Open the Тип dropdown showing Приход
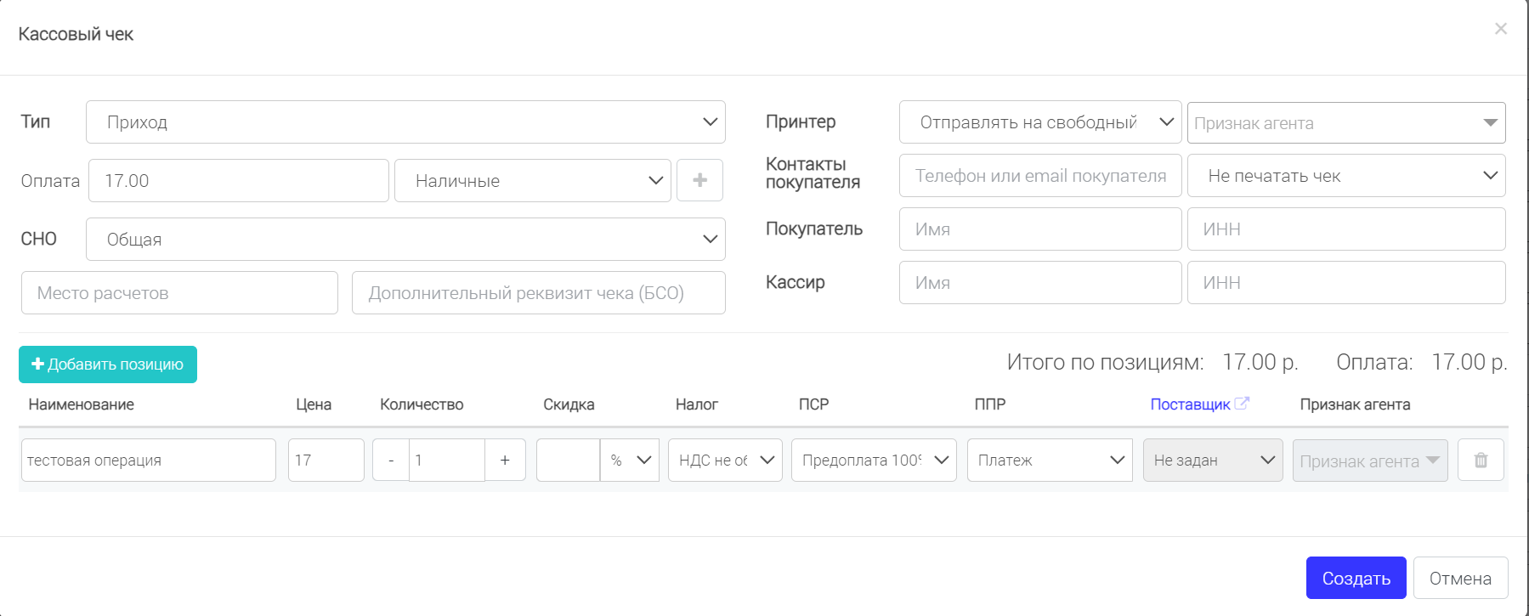Viewport: 1529px width, 616px height. [405, 122]
